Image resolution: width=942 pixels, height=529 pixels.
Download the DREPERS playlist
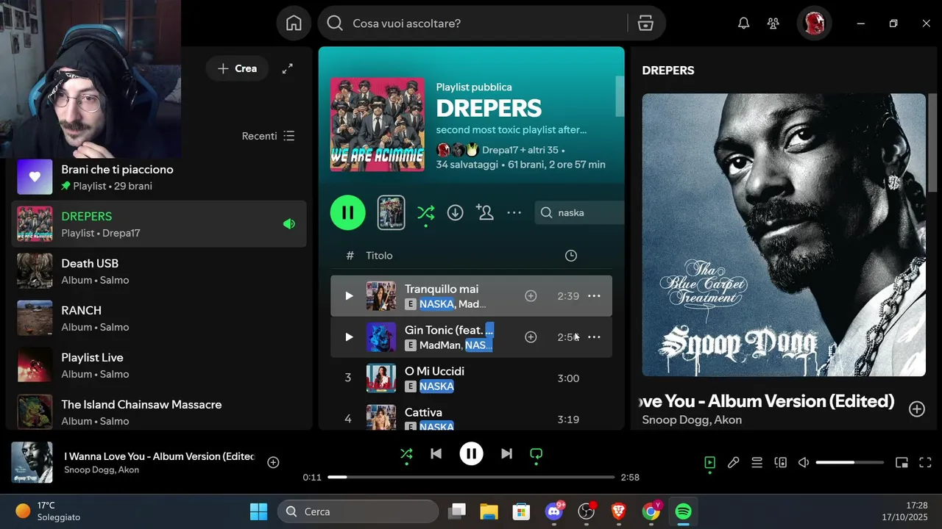(x=456, y=212)
